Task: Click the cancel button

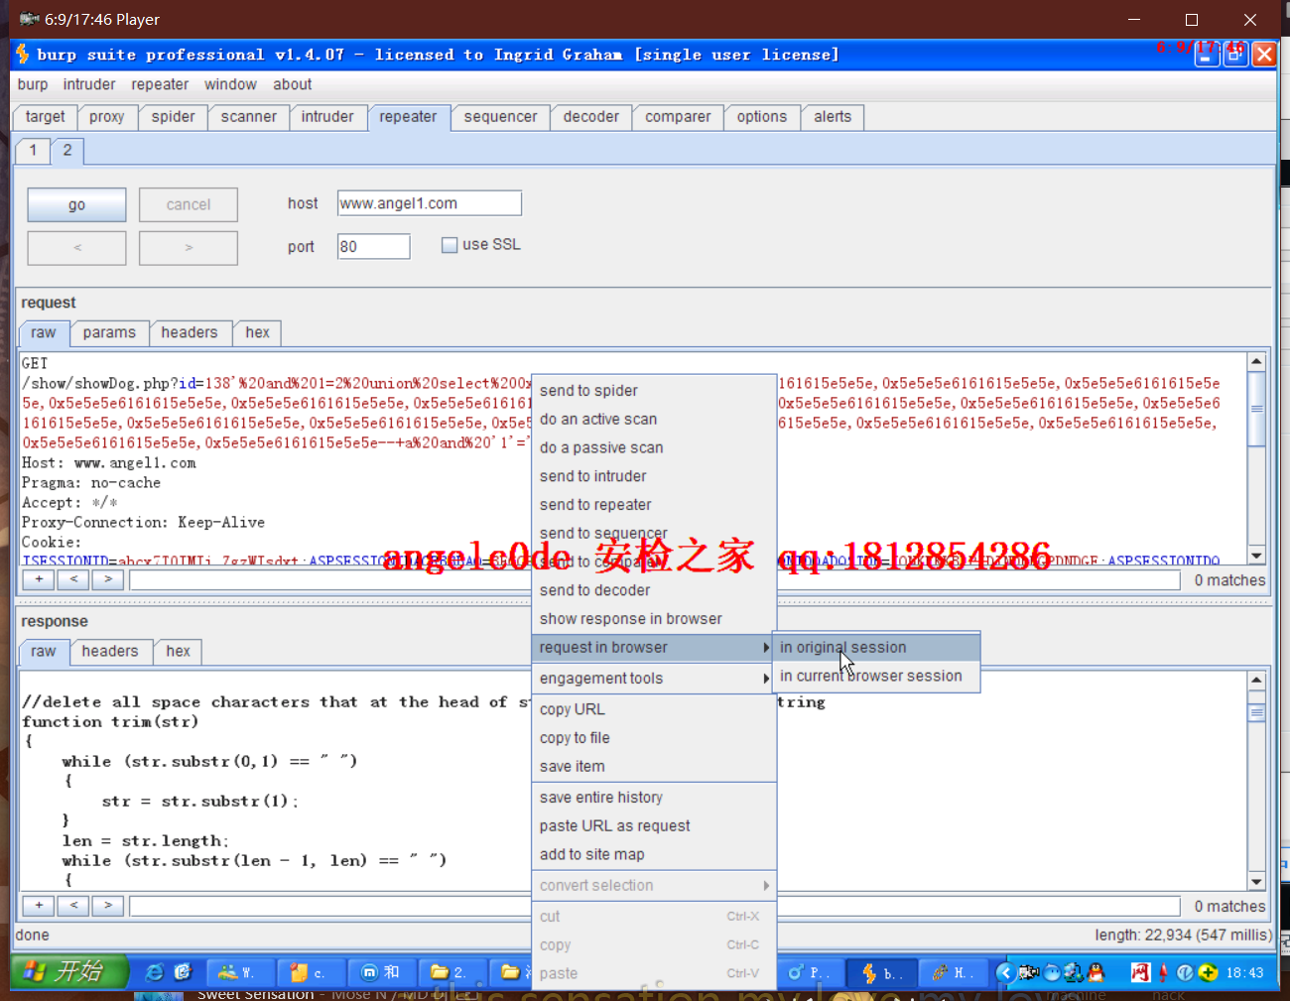Action: pyautogui.click(x=189, y=204)
